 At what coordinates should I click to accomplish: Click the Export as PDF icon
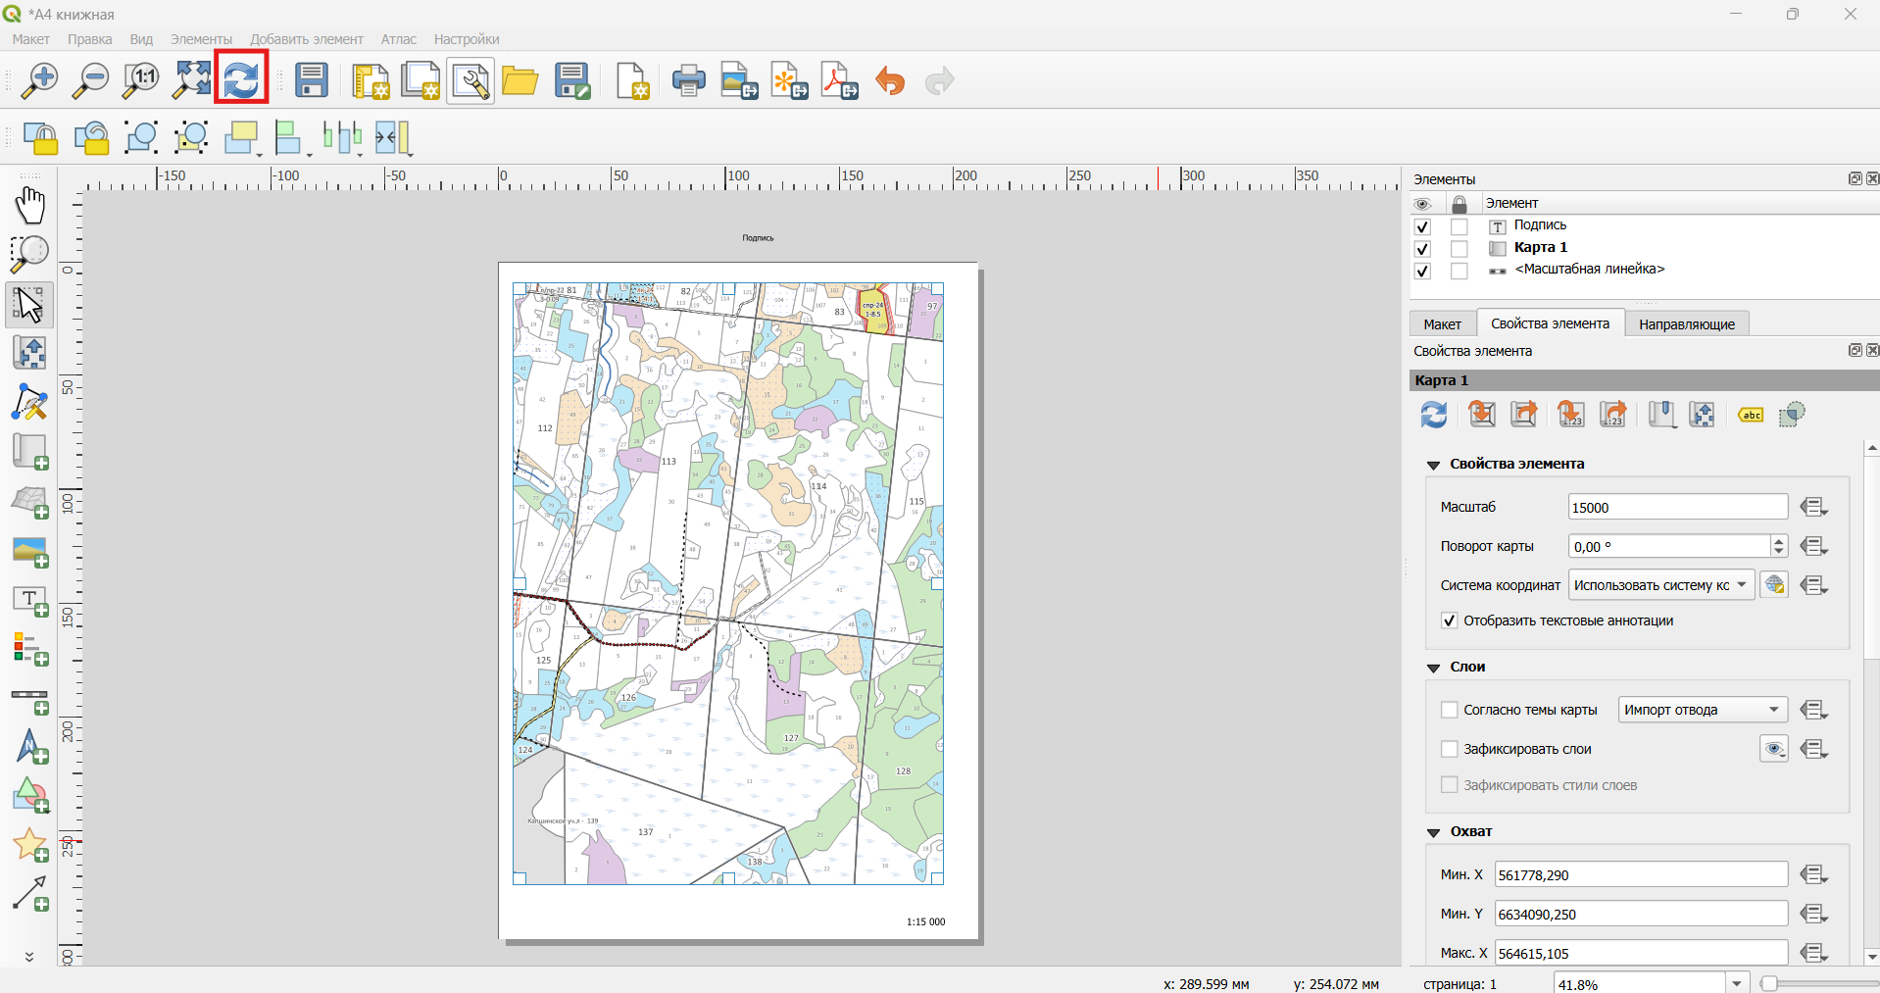tap(840, 80)
